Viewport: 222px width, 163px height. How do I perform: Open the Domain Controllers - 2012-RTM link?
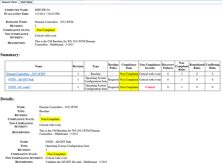[x=26, y=74]
